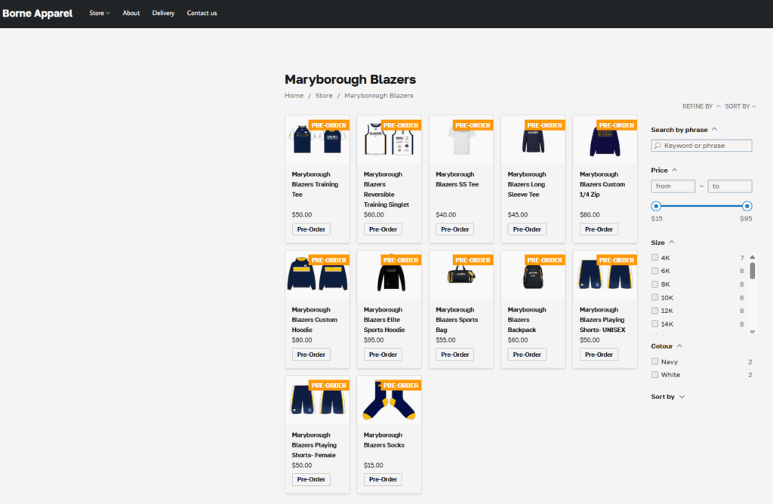The height and width of the screenshot is (504, 773).
Task: Click the Sports Bag product image
Action: (x=460, y=276)
